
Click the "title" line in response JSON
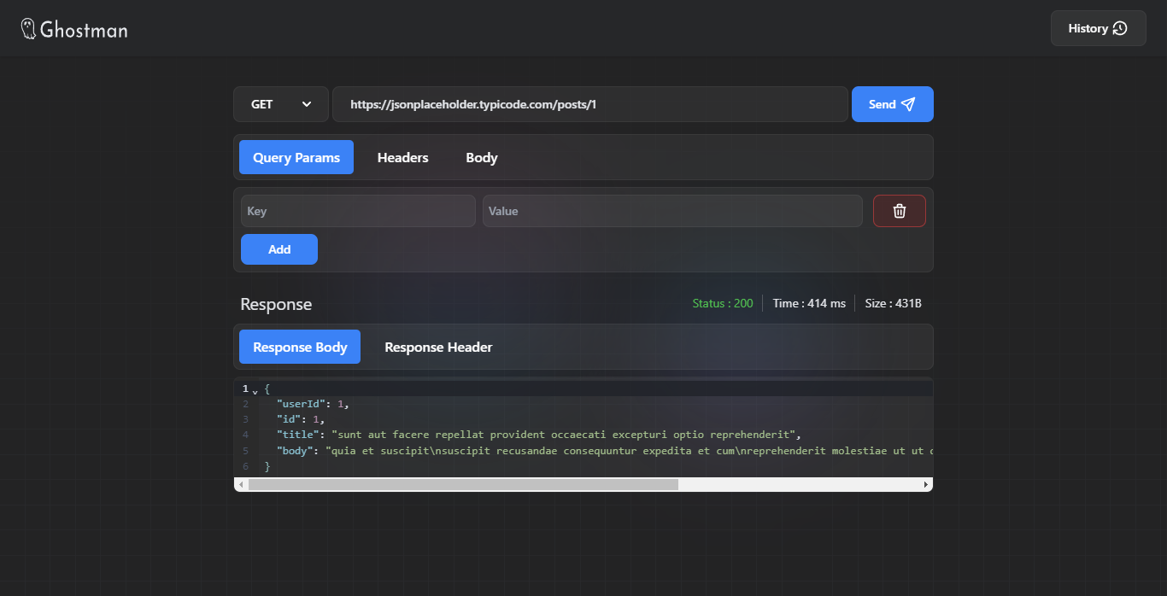[x=539, y=435]
